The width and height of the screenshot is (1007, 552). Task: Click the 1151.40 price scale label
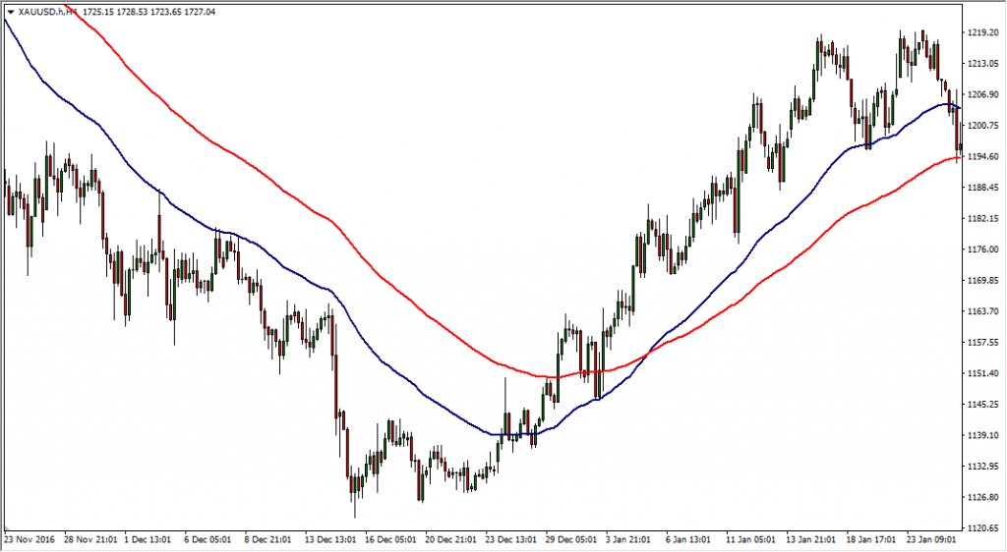coord(982,374)
